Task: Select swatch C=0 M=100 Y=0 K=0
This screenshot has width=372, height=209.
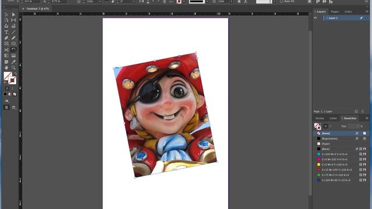Action: [x=341, y=160]
